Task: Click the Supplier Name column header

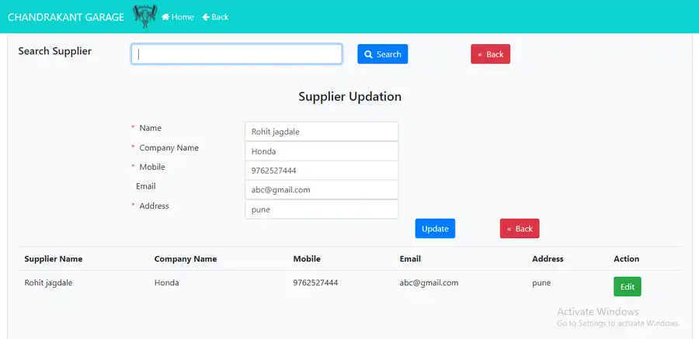Action: [54, 259]
